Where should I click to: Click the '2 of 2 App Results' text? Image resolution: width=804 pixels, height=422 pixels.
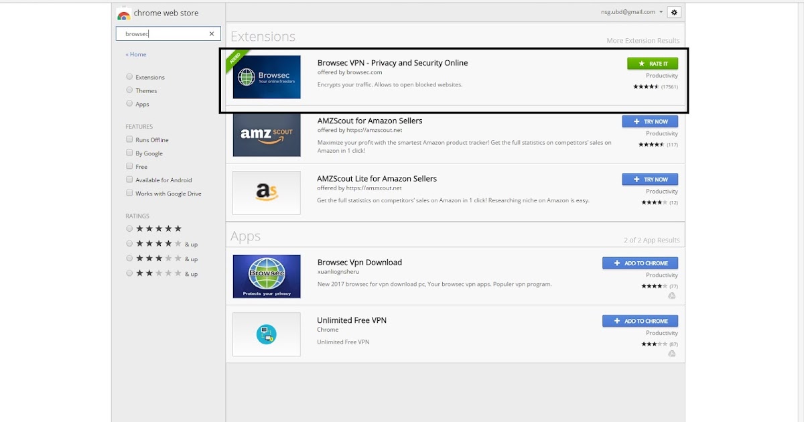pyautogui.click(x=652, y=240)
